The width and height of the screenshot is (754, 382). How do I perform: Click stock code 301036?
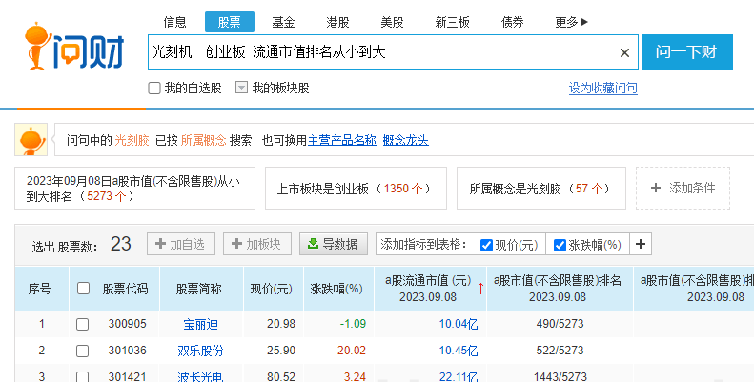pos(127,351)
